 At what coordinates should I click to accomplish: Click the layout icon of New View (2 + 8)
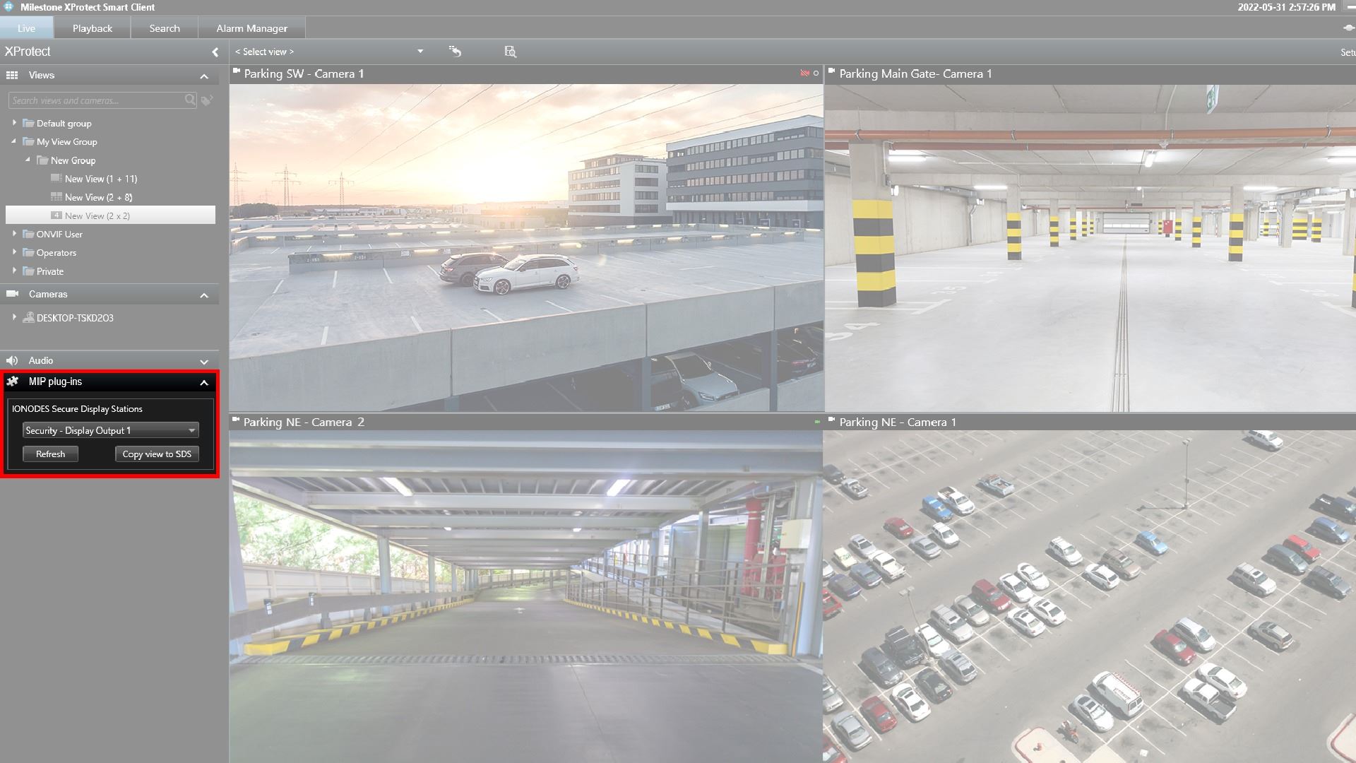click(56, 197)
